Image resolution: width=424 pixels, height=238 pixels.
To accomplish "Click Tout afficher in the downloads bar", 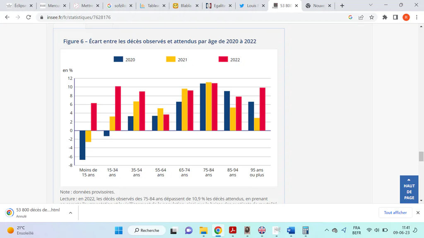I will (395, 213).
